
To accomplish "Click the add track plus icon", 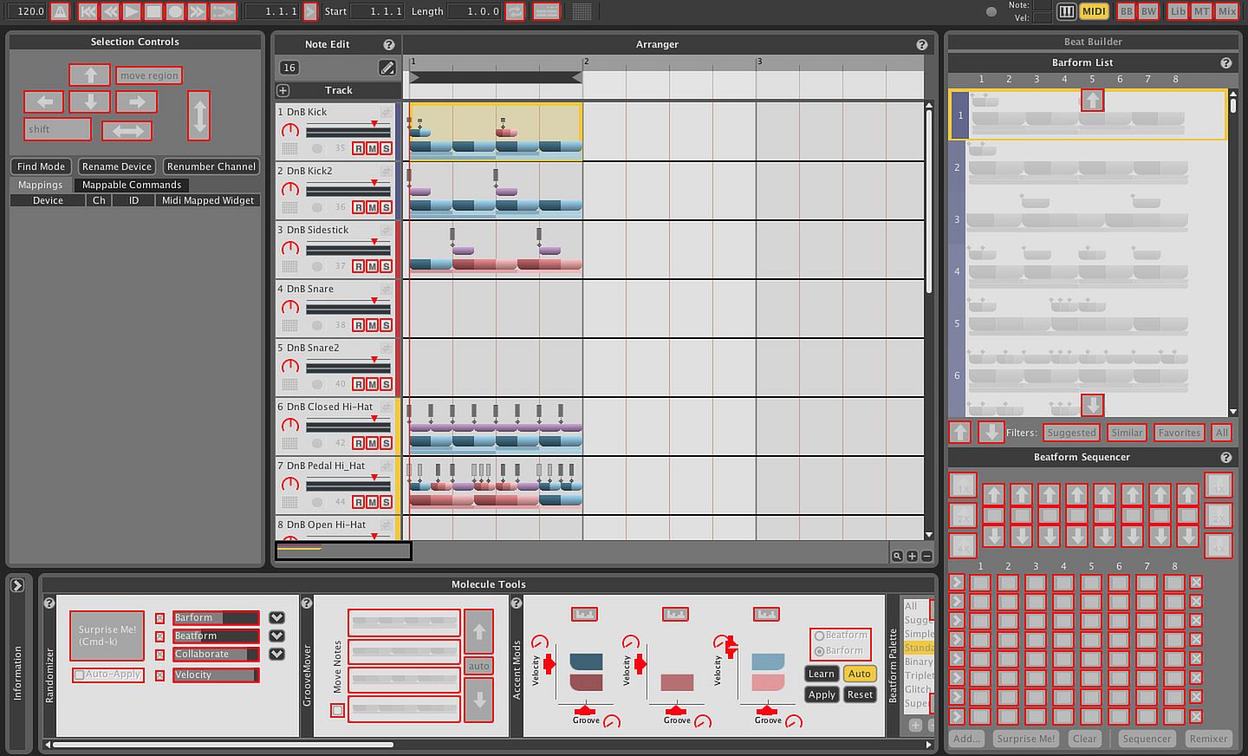I will pos(283,90).
